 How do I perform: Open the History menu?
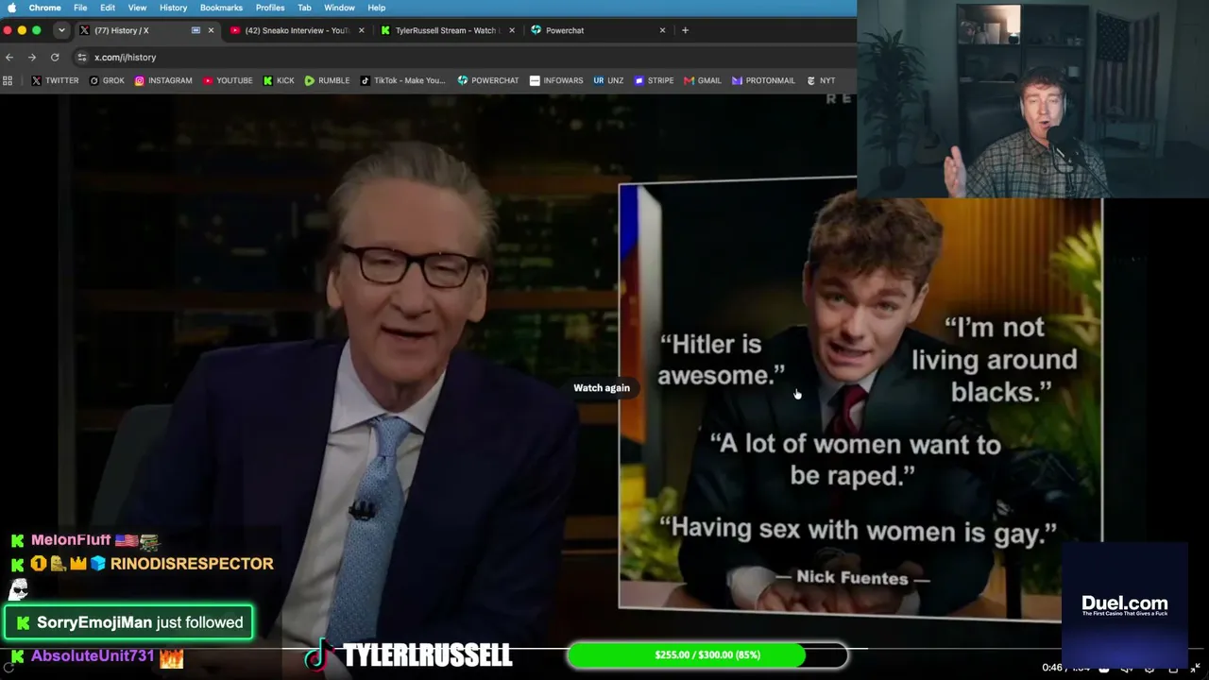pyautogui.click(x=173, y=8)
